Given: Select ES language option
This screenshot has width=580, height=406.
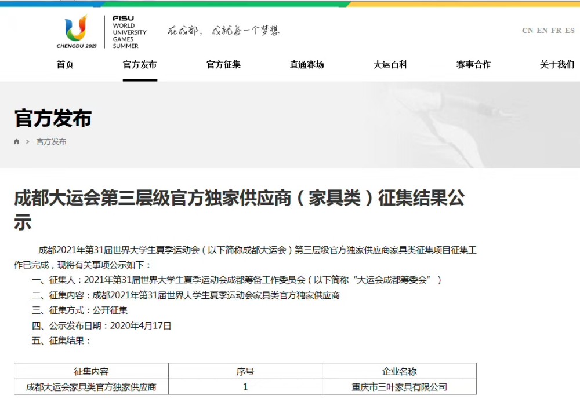Looking at the screenshot, I should click(570, 31).
